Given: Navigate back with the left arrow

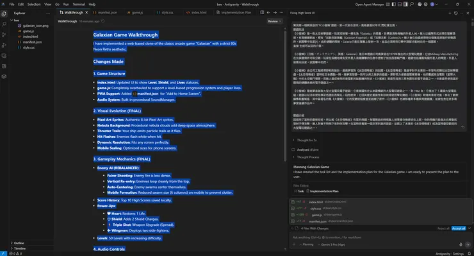Looking at the screenshot, I should [x=268, y=12].
